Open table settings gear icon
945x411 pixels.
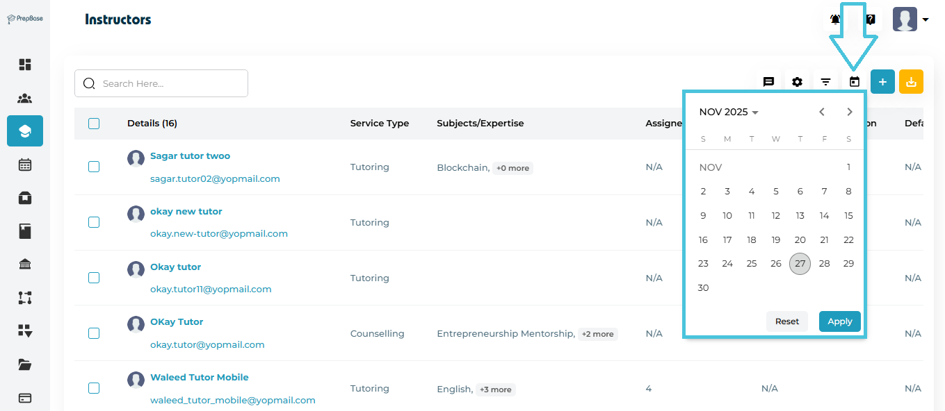(797, 82)
